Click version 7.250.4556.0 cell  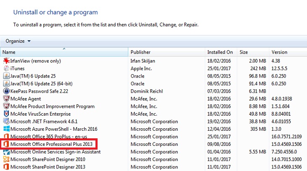(x=284, y=152)
